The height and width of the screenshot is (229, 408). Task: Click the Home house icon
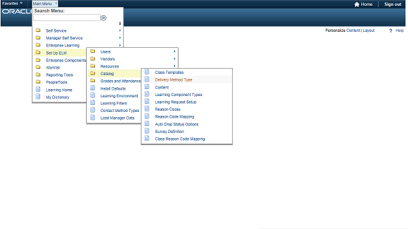click(357, 4)
